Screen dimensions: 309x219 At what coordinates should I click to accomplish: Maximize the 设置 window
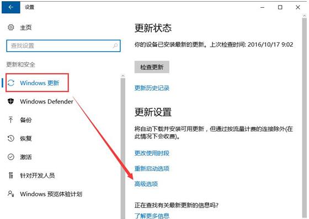280,8
